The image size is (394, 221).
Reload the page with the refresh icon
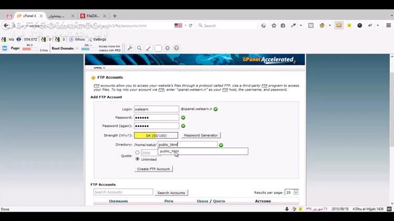coord(190,25)
